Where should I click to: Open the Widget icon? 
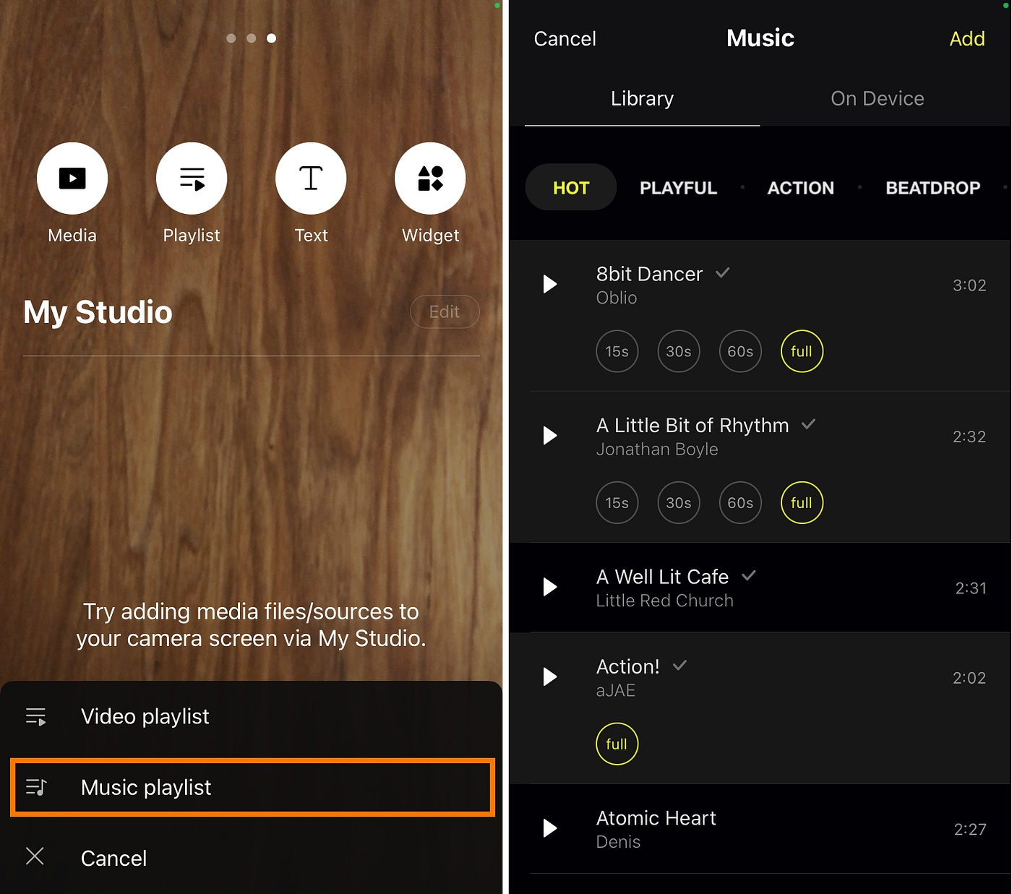pyautogui.click(x=430, y=178)
